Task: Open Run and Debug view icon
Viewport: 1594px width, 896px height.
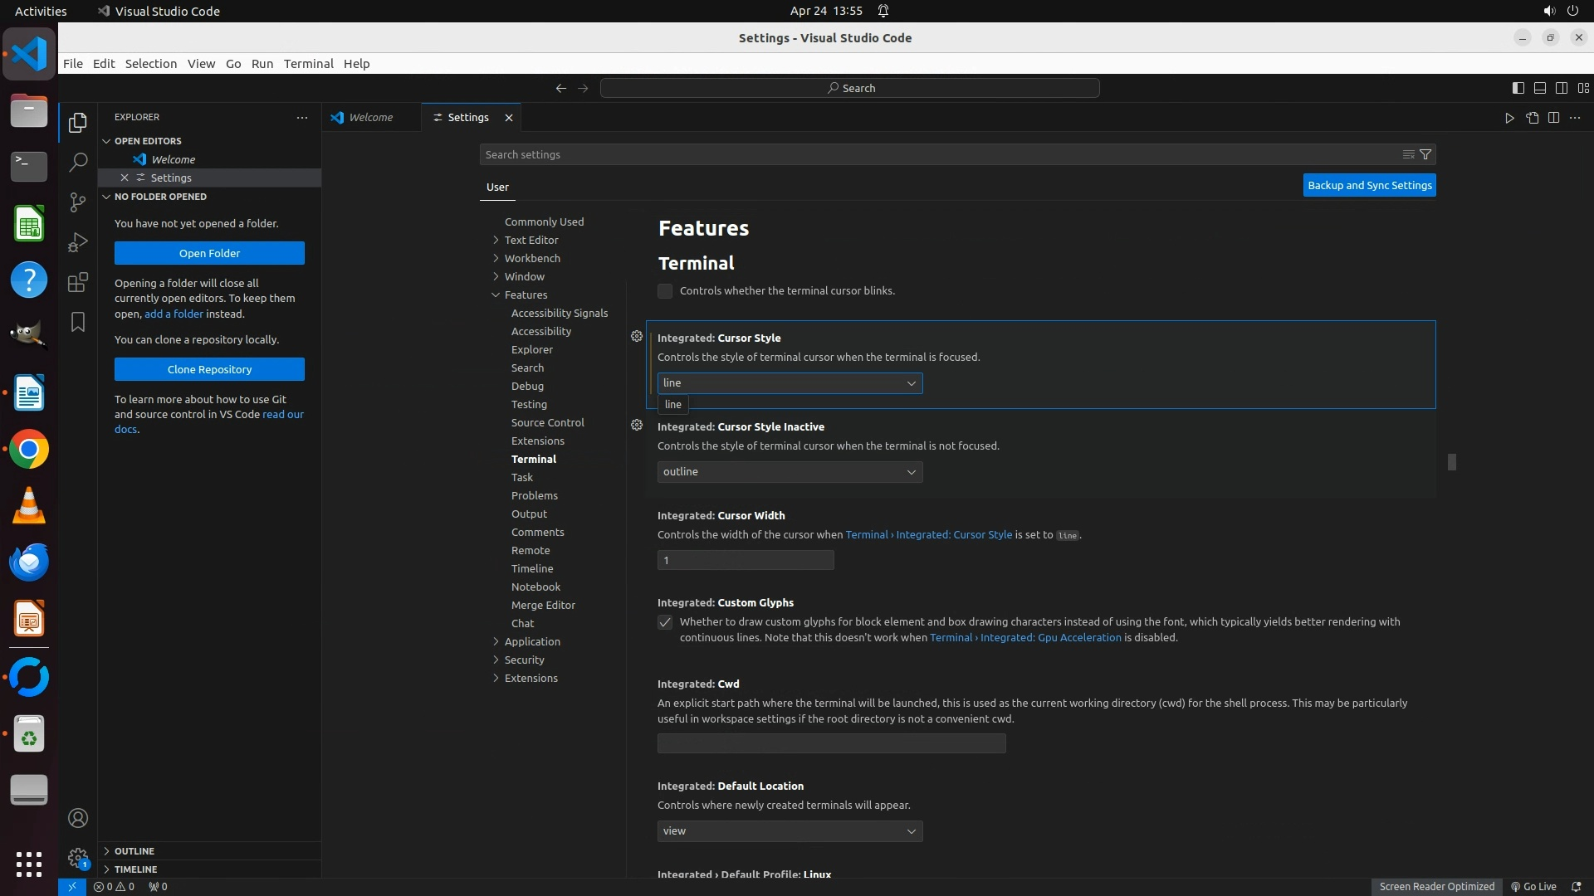Action: point(78,242)
